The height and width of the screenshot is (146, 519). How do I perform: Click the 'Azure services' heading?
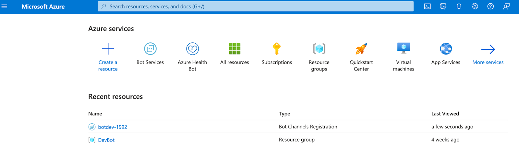[x=111, y=29]
